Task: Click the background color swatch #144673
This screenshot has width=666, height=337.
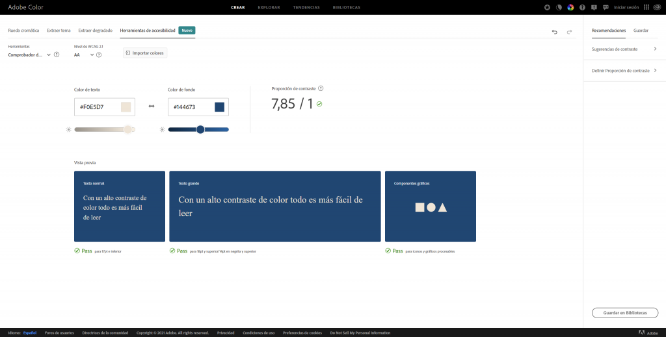Action: (220, 107)
